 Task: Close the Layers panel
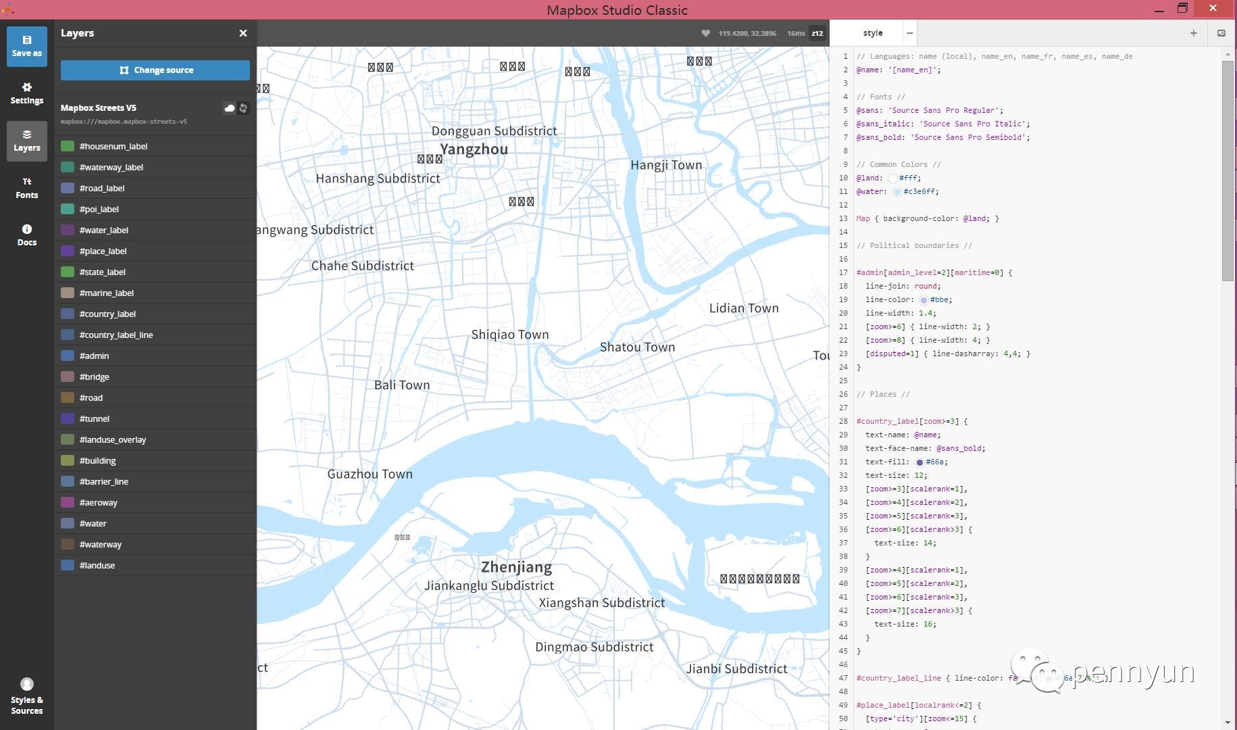243,33
